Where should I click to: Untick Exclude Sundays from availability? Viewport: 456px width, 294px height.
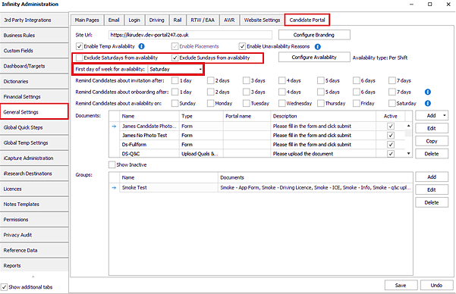click(175, 58)
